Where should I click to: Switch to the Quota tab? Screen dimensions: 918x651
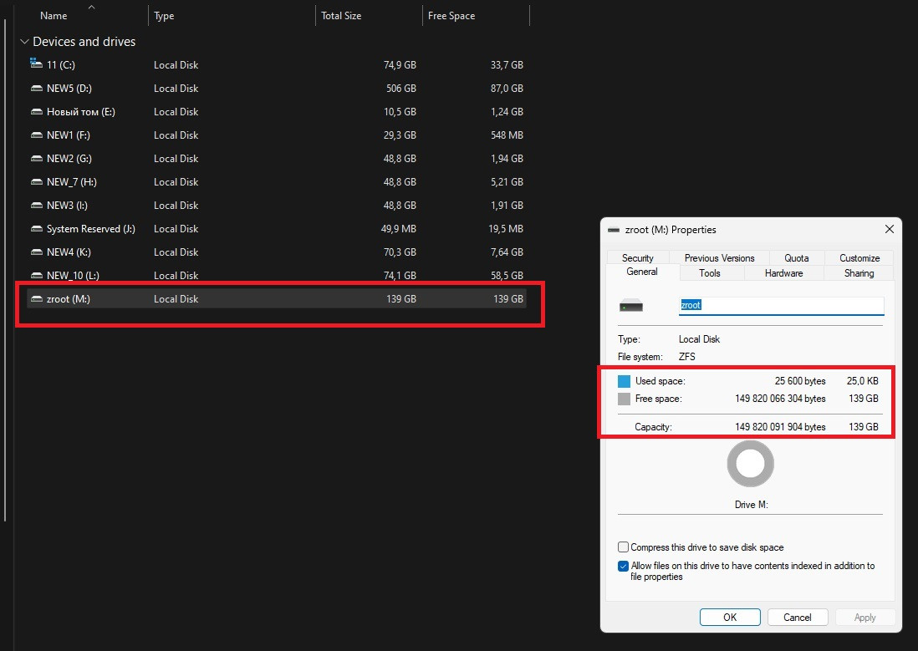click(x=796, y=258)
